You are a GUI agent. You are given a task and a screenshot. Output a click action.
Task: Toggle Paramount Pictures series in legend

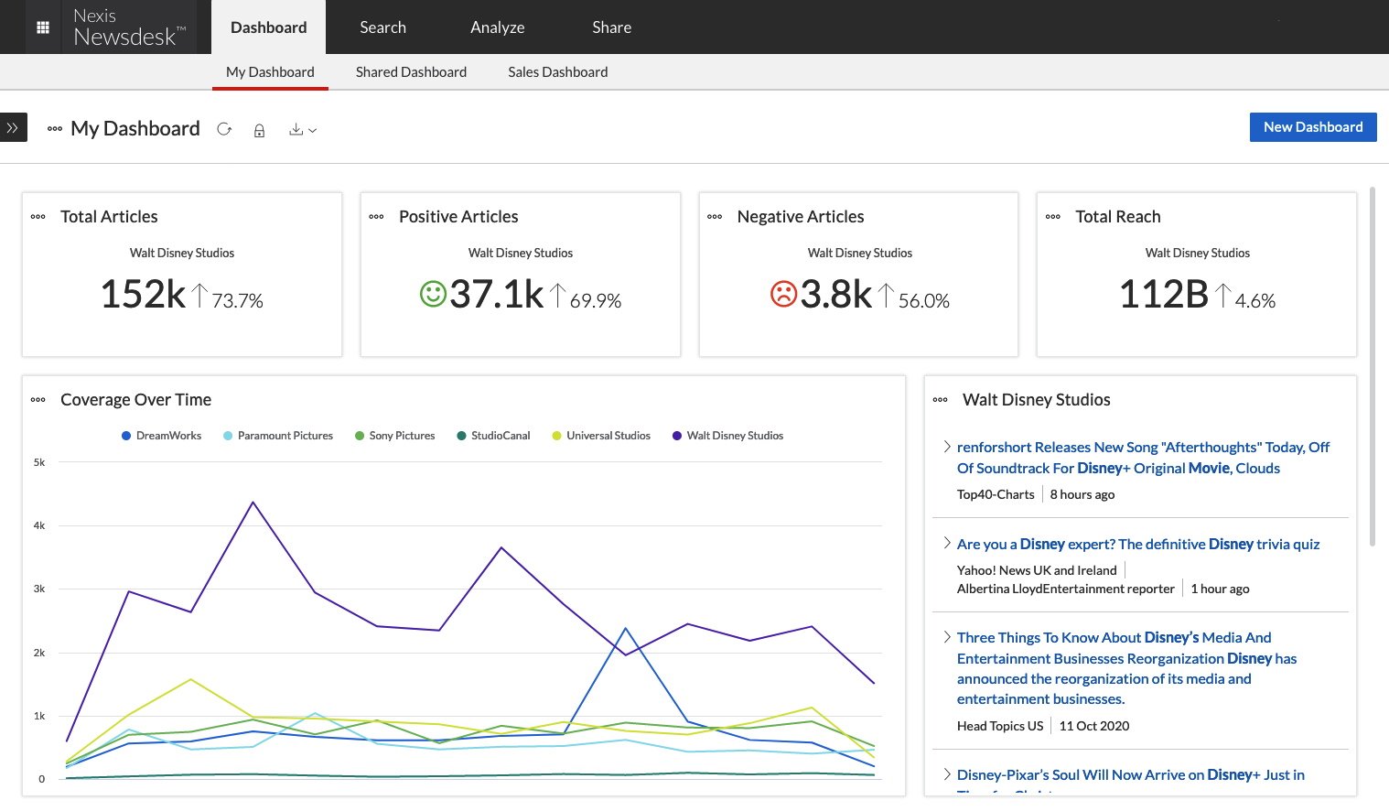pos(278,436)
